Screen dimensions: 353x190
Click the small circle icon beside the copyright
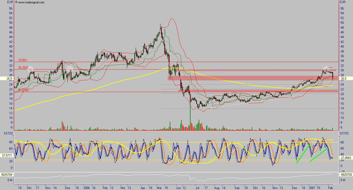point(16,2)
